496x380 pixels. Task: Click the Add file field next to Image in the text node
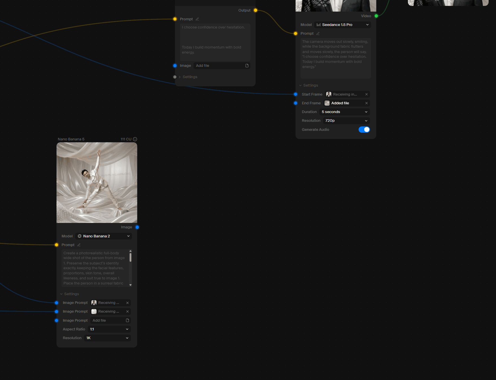point(222,66)
